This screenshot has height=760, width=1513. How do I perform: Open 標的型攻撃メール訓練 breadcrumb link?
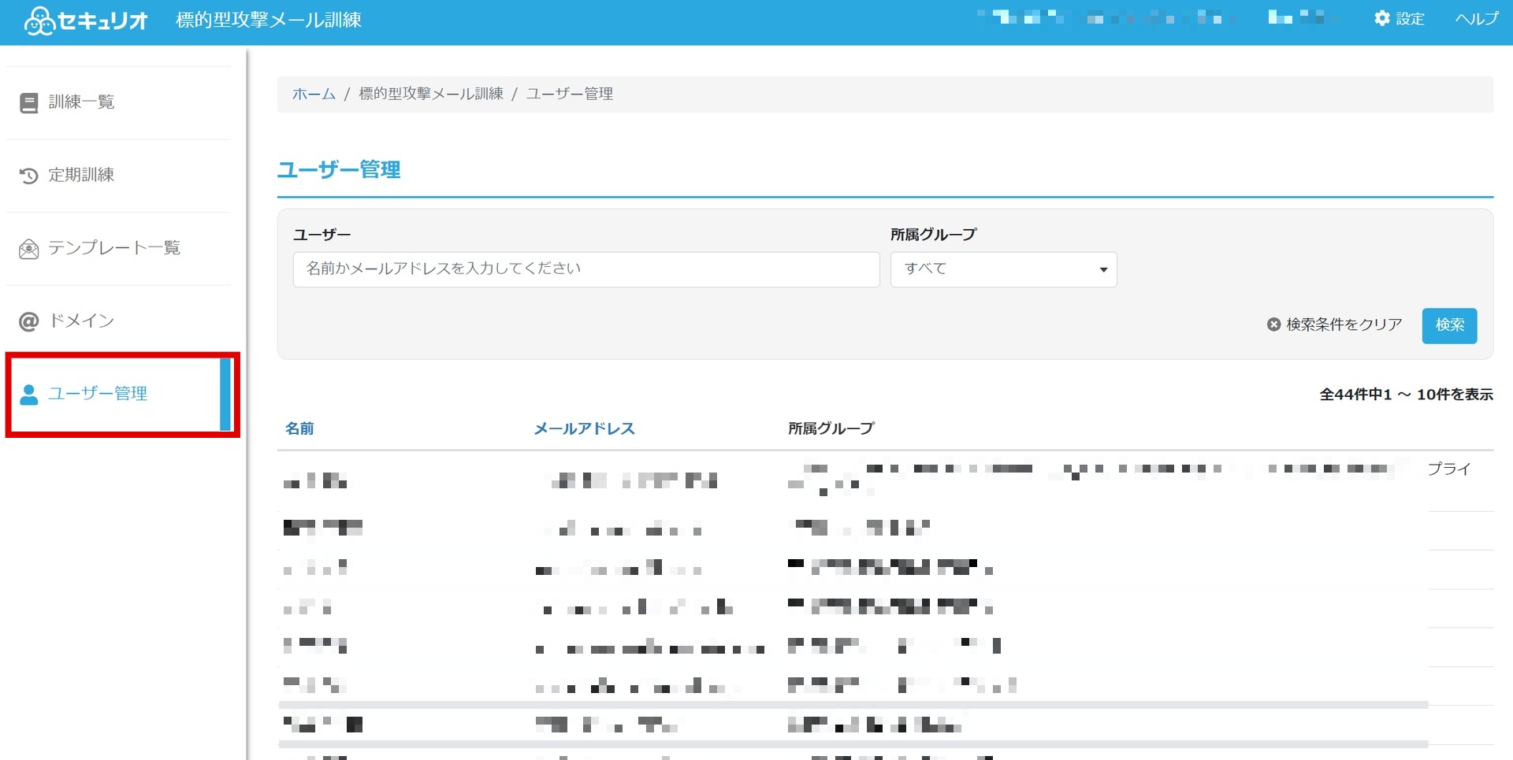[x=431, y=94]
